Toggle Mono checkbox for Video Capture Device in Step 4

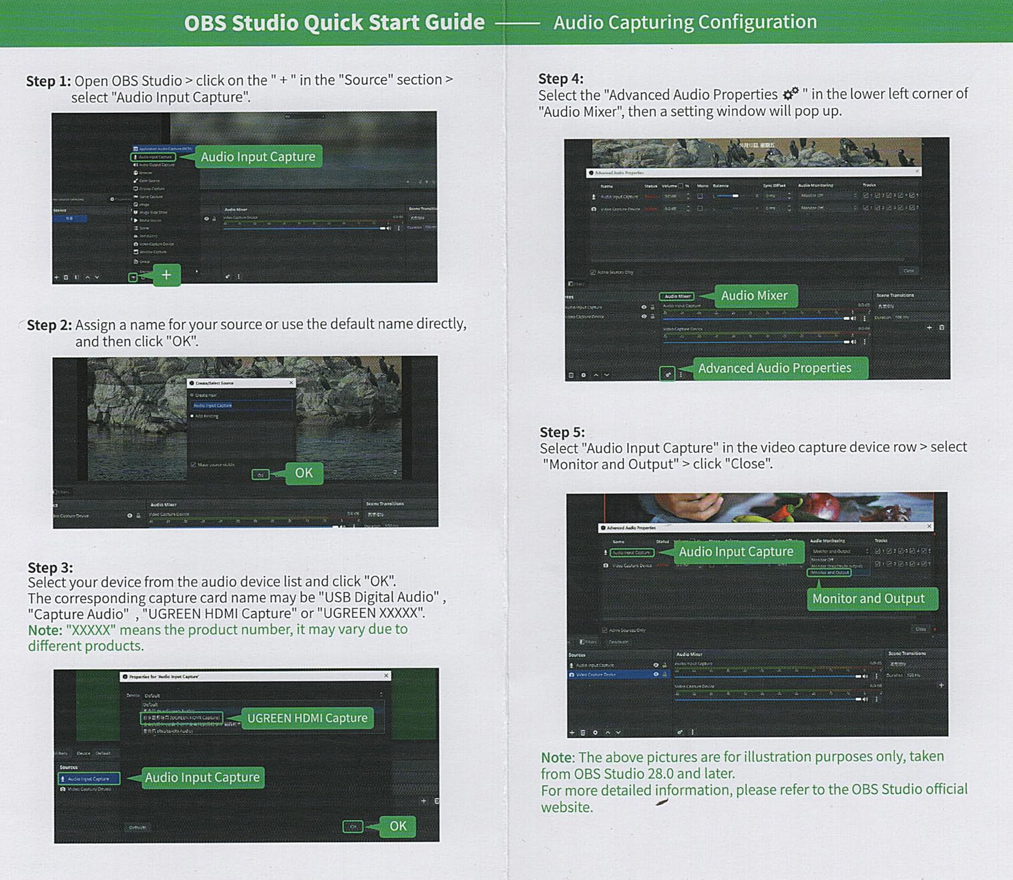click(x=700, y=208)
